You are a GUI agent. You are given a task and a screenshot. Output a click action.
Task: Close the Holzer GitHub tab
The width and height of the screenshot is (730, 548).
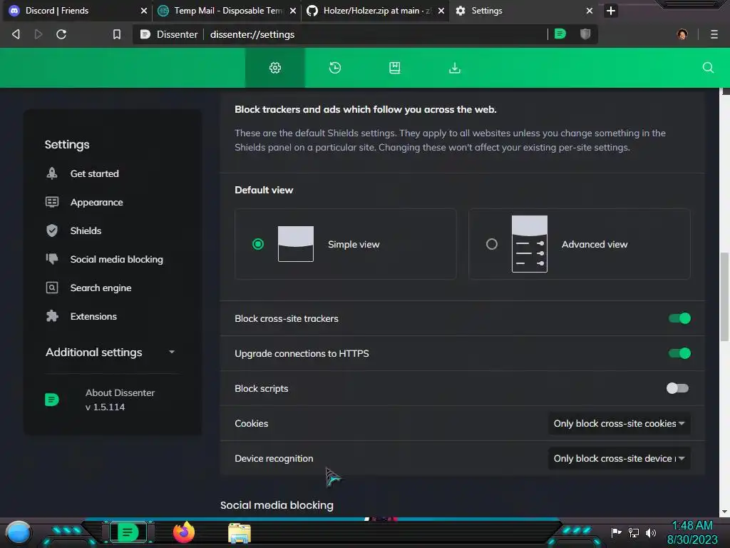click(441, 11)
